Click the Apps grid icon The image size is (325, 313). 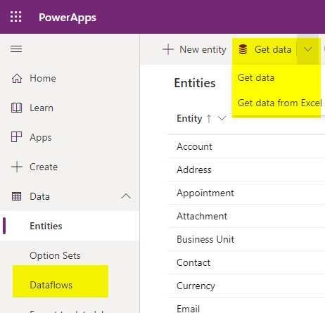pos(16,137)
